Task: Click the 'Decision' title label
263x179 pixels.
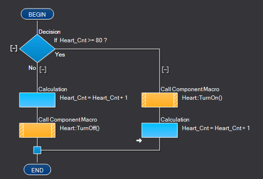Action: [49, 32]
